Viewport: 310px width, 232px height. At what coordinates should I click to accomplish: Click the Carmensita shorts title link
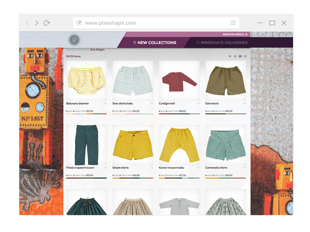(x=216, y=168)
